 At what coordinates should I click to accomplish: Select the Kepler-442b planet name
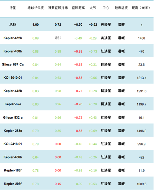pos(13,91)
